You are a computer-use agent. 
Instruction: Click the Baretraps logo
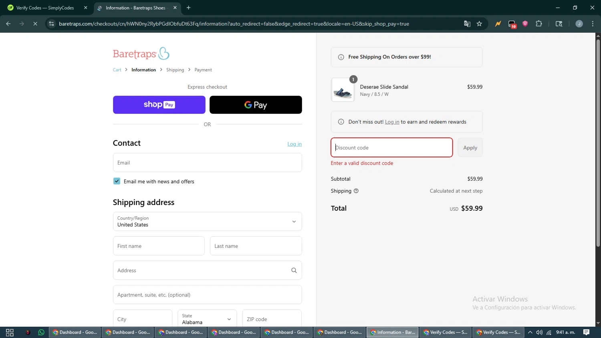(x=141, y=53)
